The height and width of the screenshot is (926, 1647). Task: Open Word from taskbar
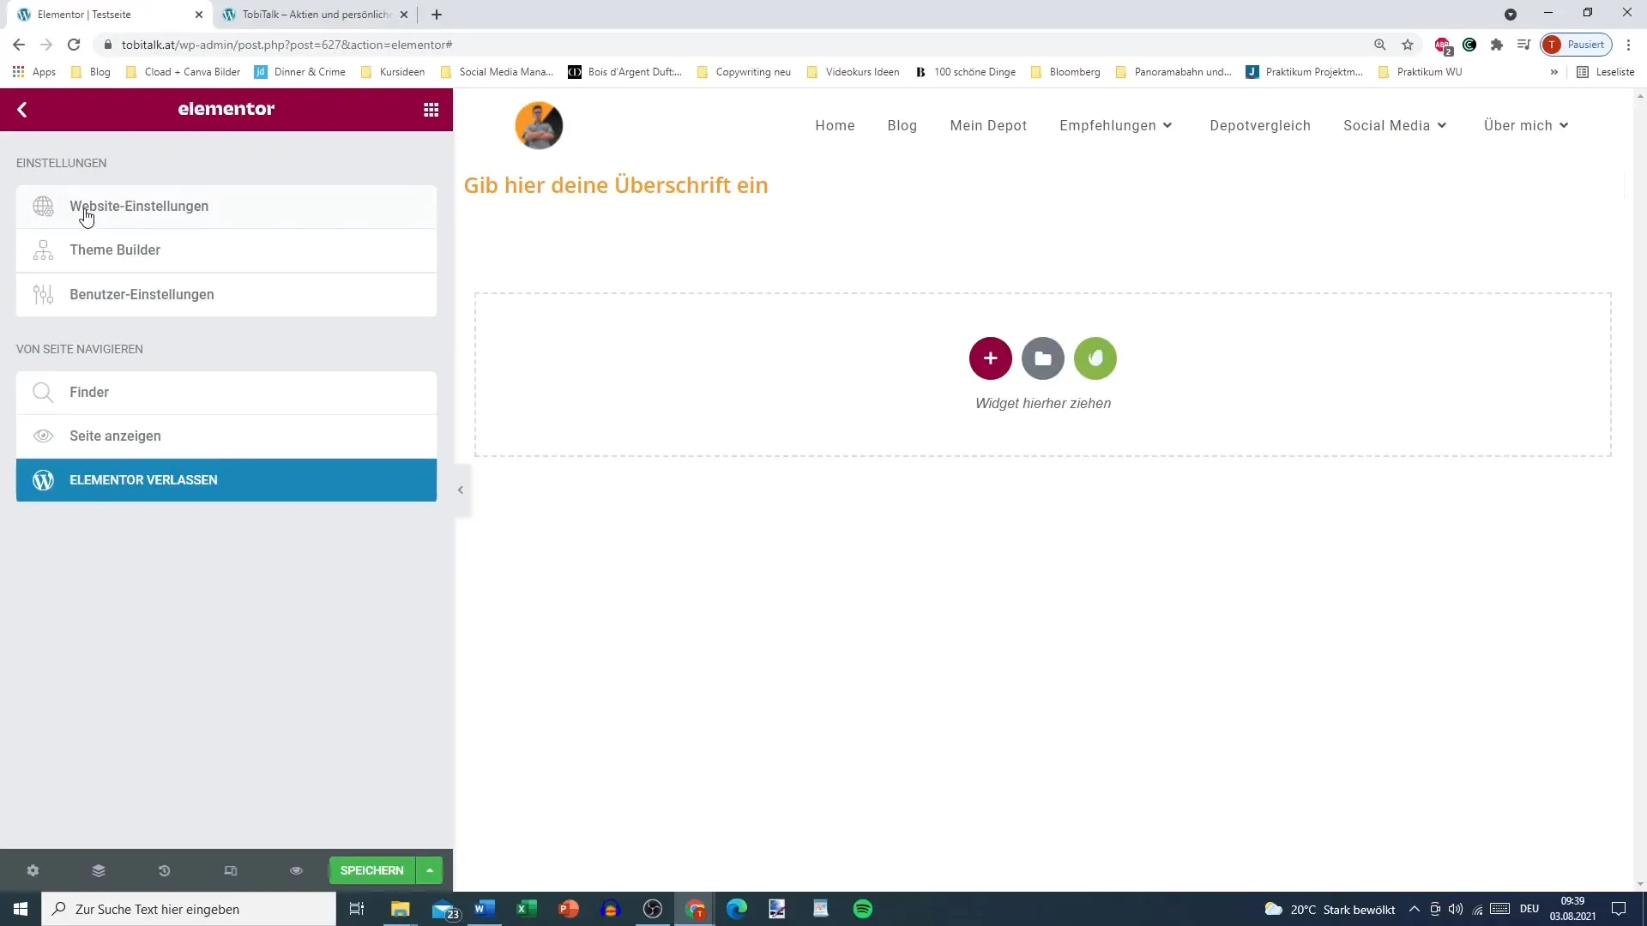(x=485, y=909)
